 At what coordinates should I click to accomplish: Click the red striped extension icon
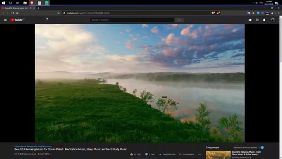(267, 13)
